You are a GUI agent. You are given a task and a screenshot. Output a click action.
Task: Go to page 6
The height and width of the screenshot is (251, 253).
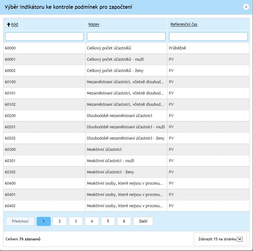[x=124, y=221]
